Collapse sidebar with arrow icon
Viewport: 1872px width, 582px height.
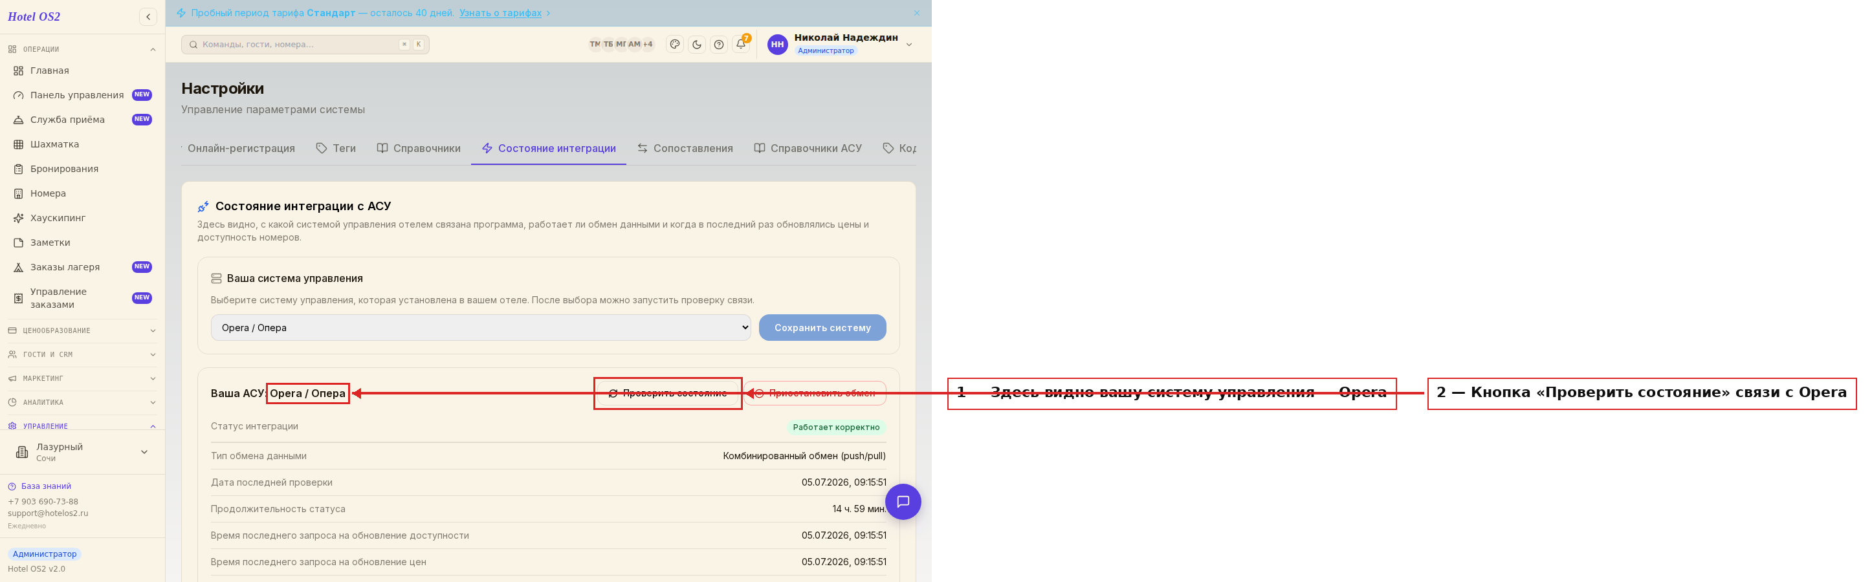(x=148, y=17)
